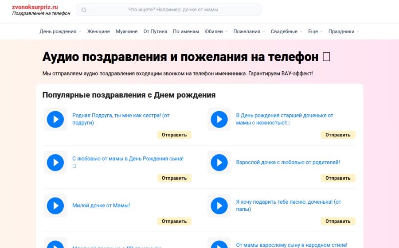Viewport: 399px width, 248px height.
Task: Play 'Родная Подруга, ты мне как сестра' greeting
Action: 55,119
